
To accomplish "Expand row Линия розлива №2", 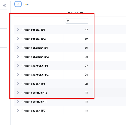I will pos(18,93).
